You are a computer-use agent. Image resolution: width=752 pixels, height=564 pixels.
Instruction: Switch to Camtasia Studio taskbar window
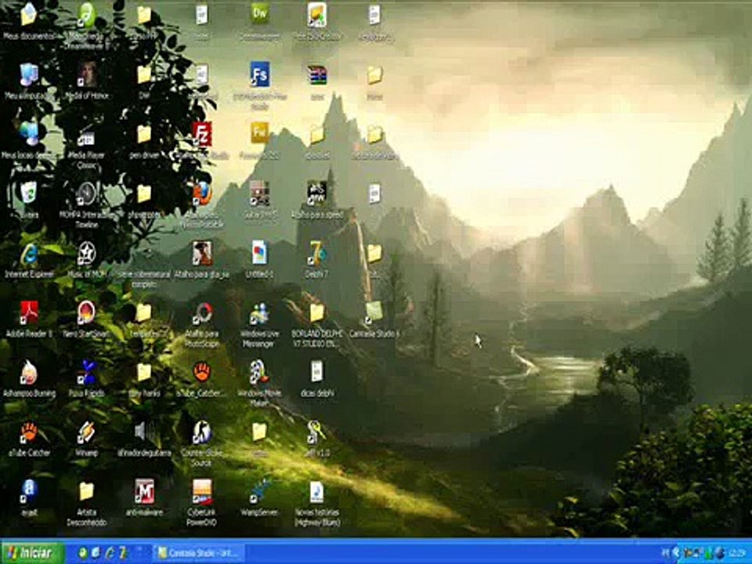(x=198, y=553)
